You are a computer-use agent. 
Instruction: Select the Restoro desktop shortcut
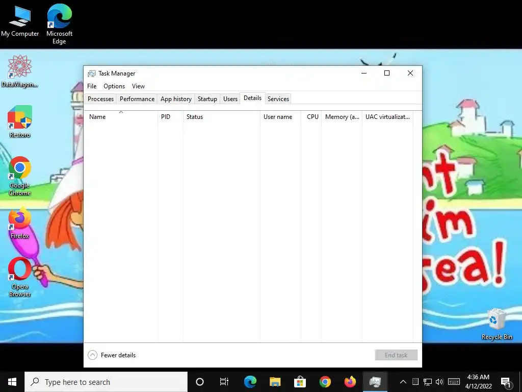pyautogui.click(x=20, y=121)
